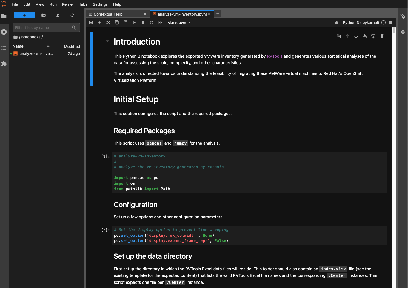
Task: Click the kernel busy status circle indicator
Action: click(384, 22)
